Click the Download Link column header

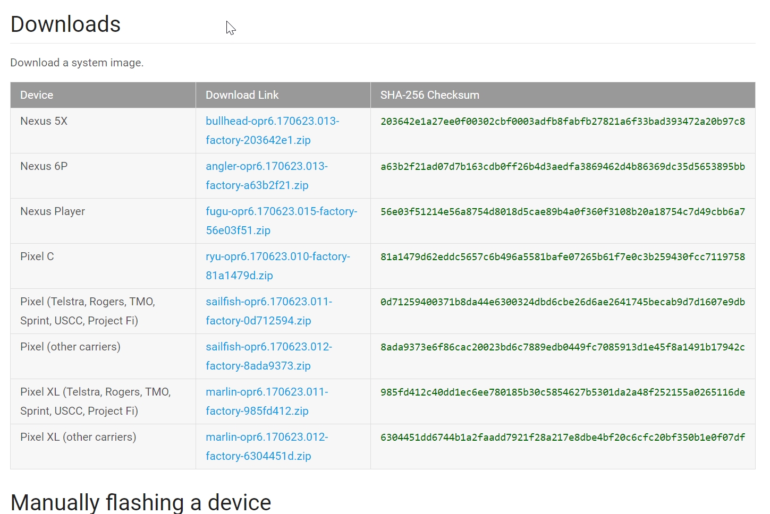point(283,95)
